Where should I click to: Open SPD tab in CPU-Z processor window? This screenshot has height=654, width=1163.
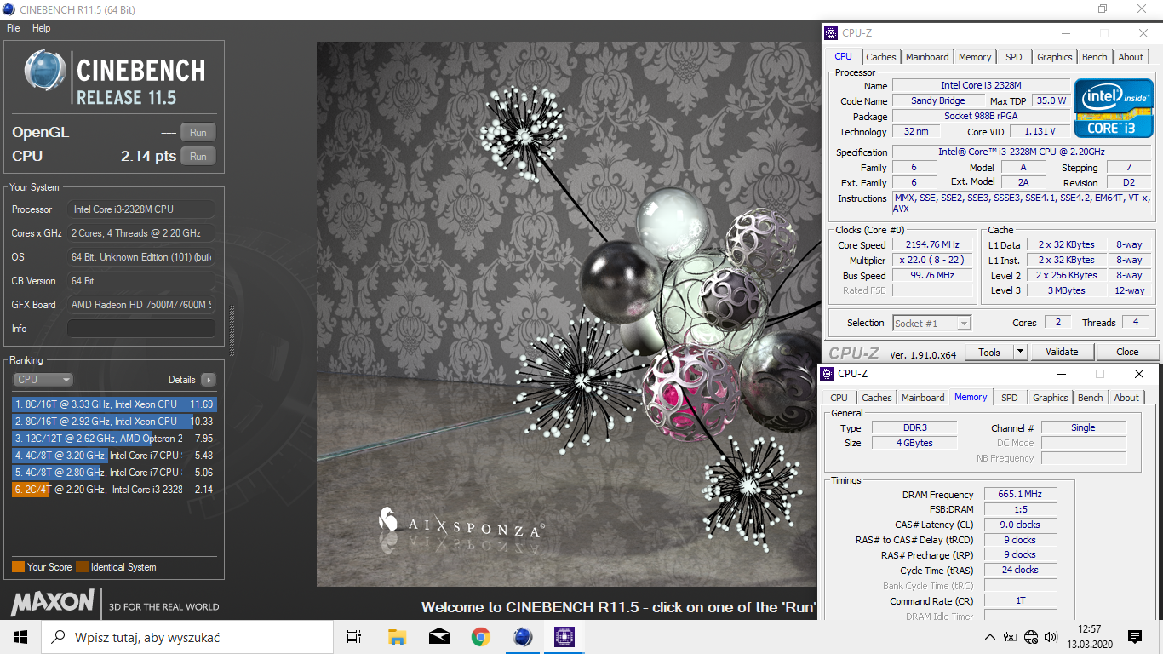(1013, 57)
